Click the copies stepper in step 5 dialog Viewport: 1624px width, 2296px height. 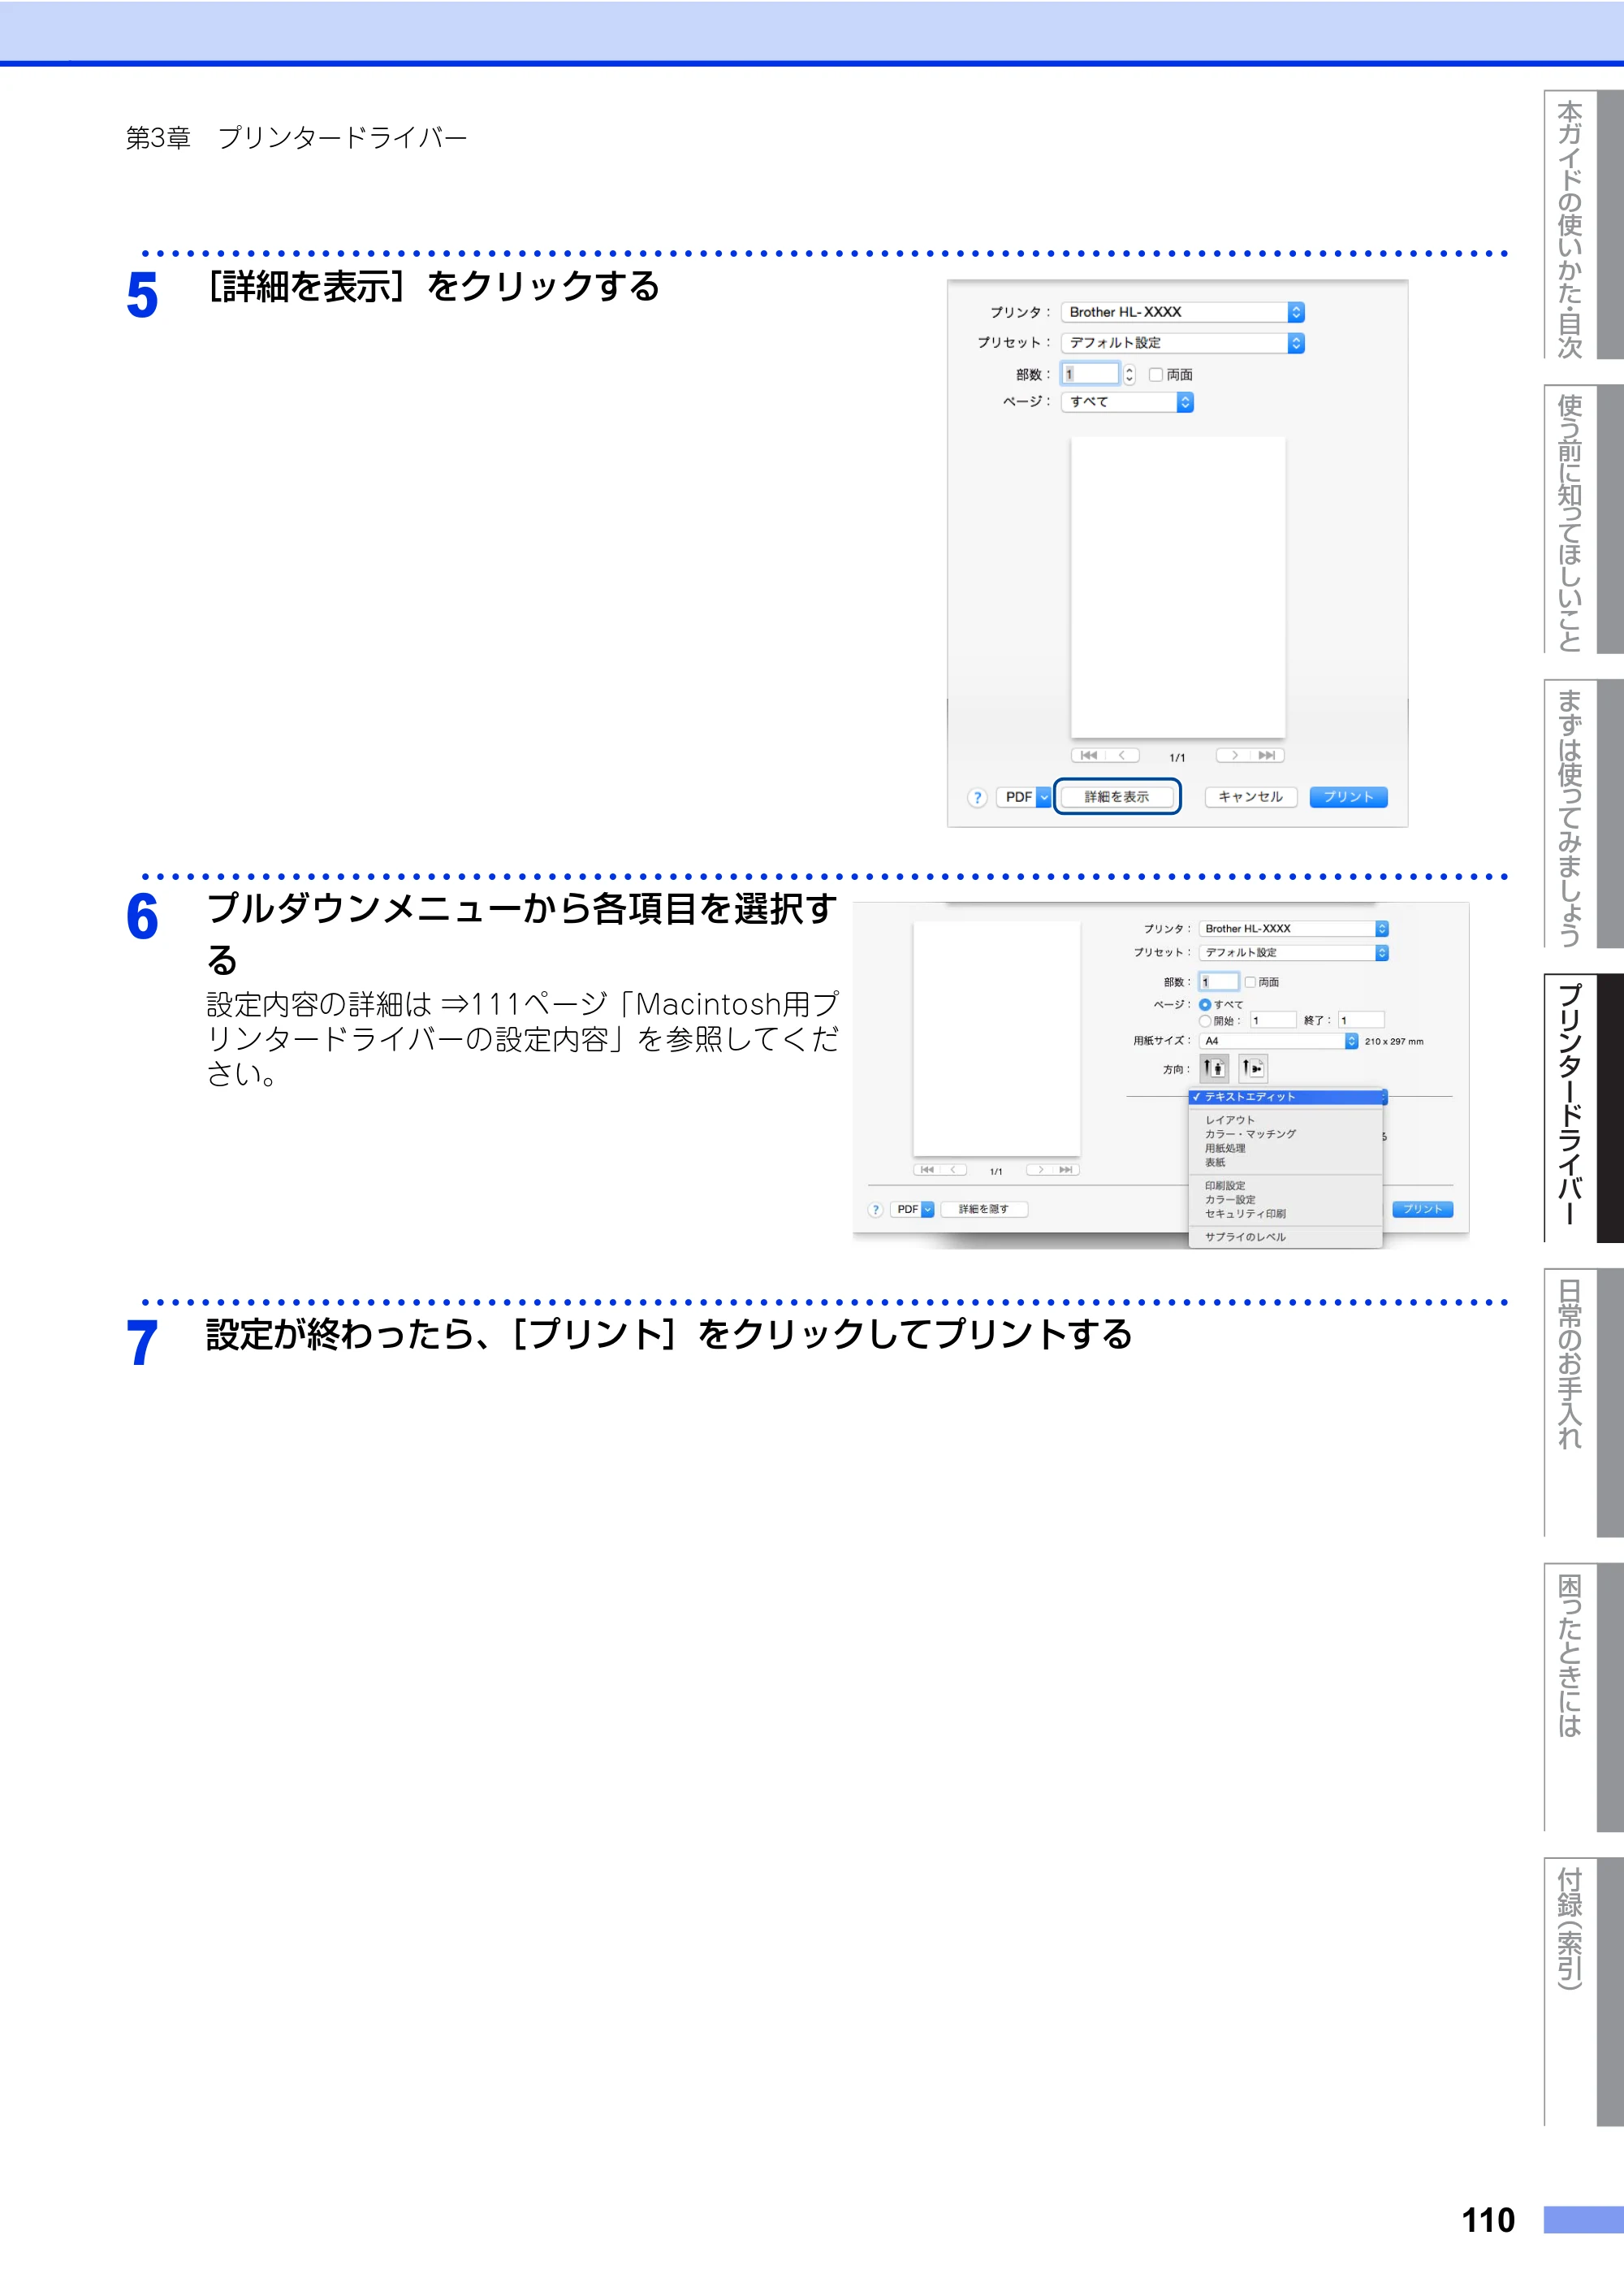coord(1130,375)
